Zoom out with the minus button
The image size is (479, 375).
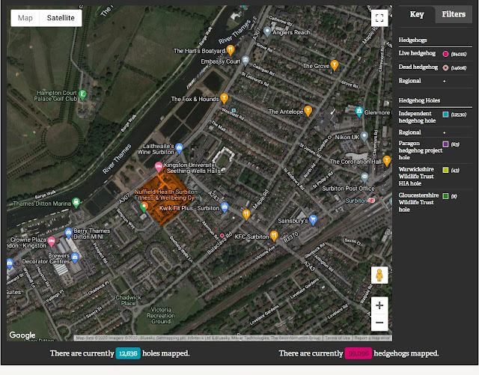[x=379, y=323]
